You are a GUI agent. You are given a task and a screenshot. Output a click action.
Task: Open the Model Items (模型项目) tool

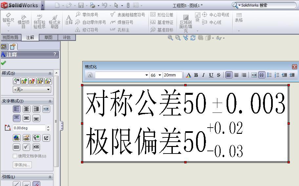[24, 21]
